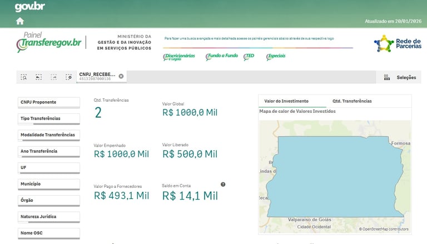Step back in selections
Screen dimensions: 427x244
coord(39,77)
